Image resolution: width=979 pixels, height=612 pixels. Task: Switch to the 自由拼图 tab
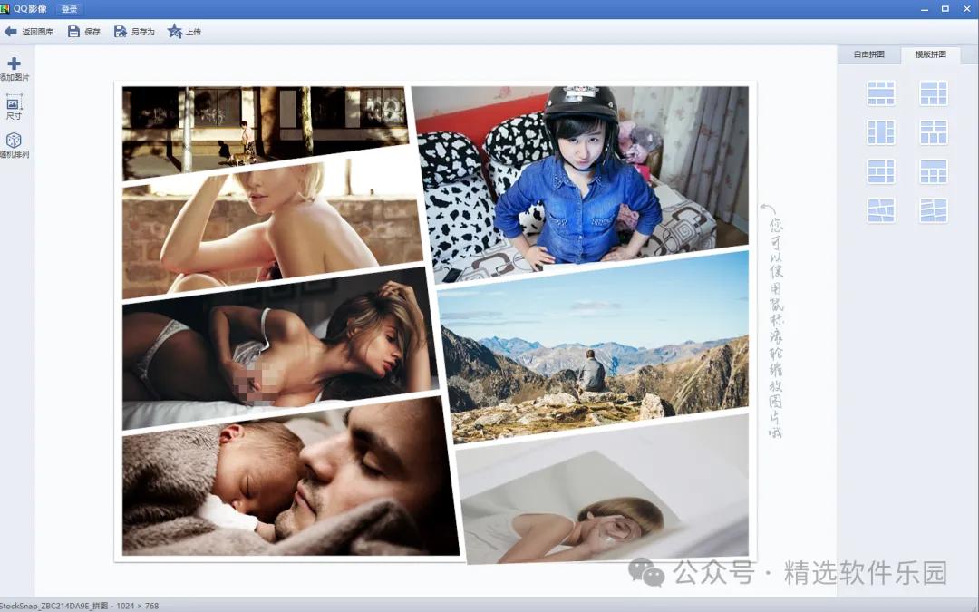point(868,54)
